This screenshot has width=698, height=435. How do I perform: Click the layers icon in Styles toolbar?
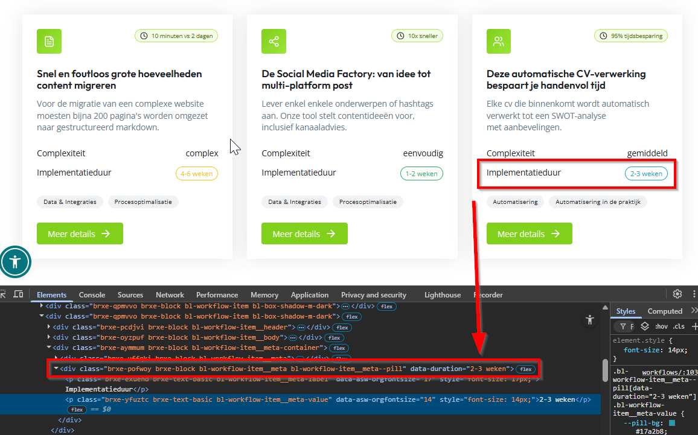coord(645,326)
